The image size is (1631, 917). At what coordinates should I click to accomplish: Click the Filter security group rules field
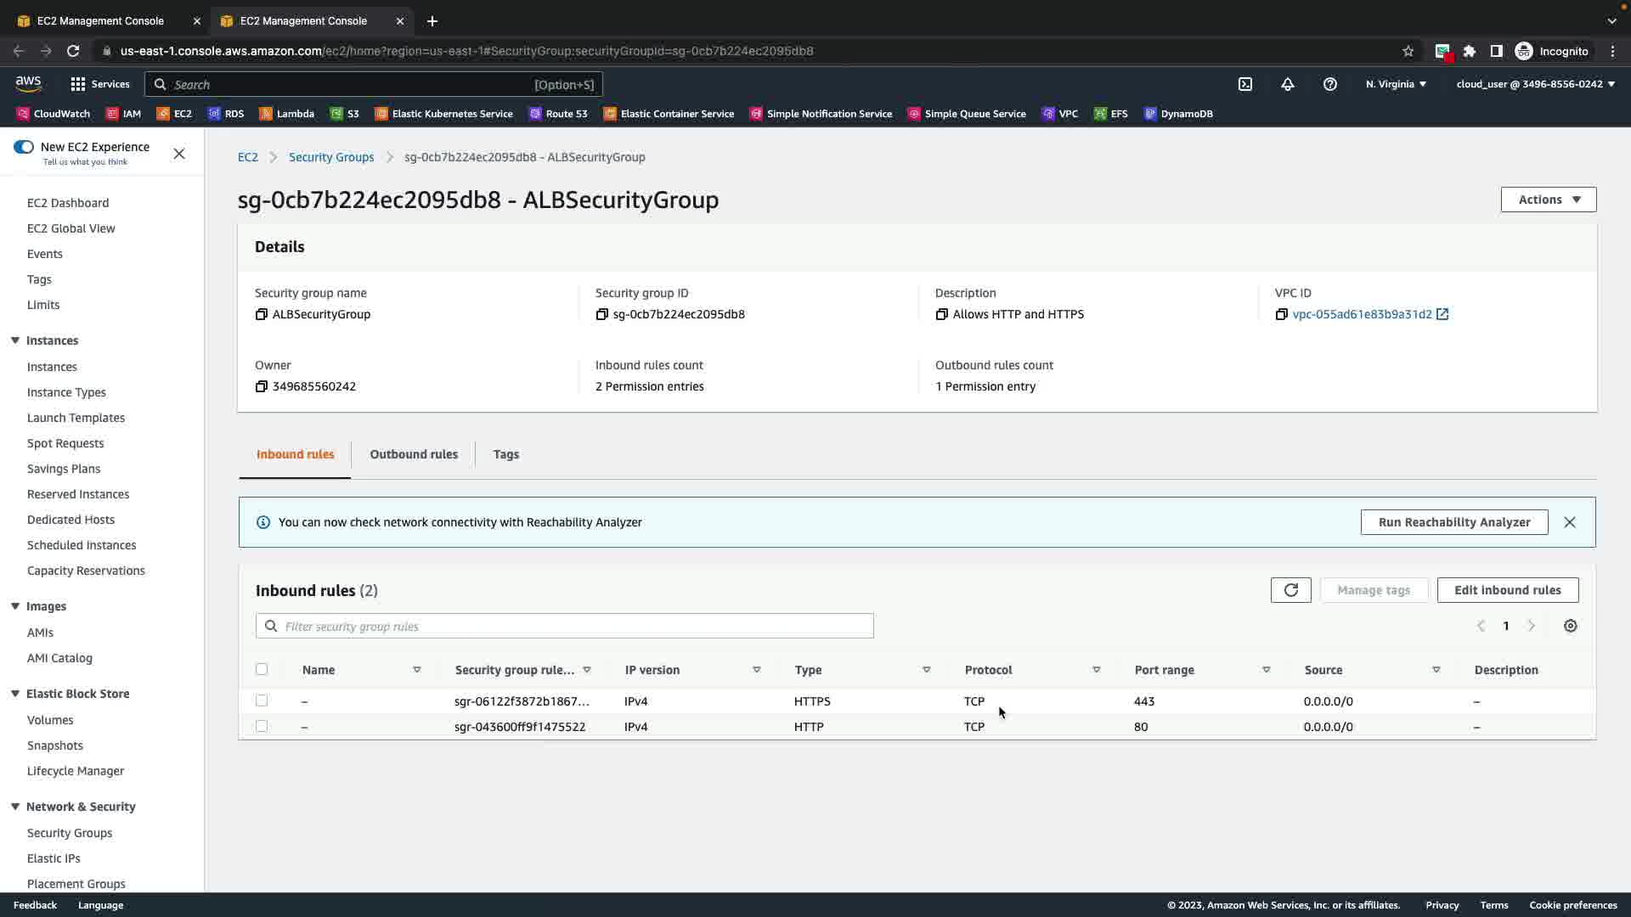click(565, 627)
